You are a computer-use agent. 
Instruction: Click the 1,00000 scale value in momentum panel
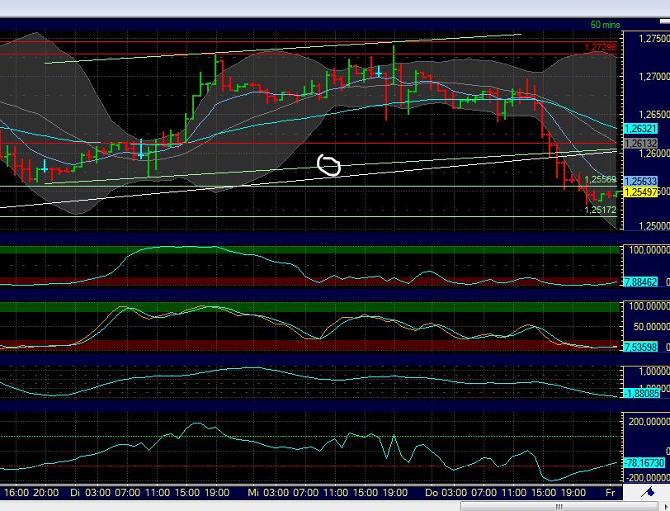[x=653, y=371]
